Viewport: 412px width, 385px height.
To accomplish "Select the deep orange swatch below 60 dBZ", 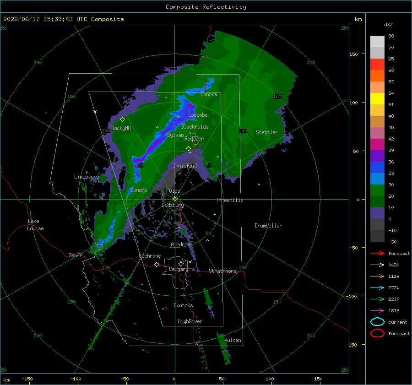I will [377, 76].
